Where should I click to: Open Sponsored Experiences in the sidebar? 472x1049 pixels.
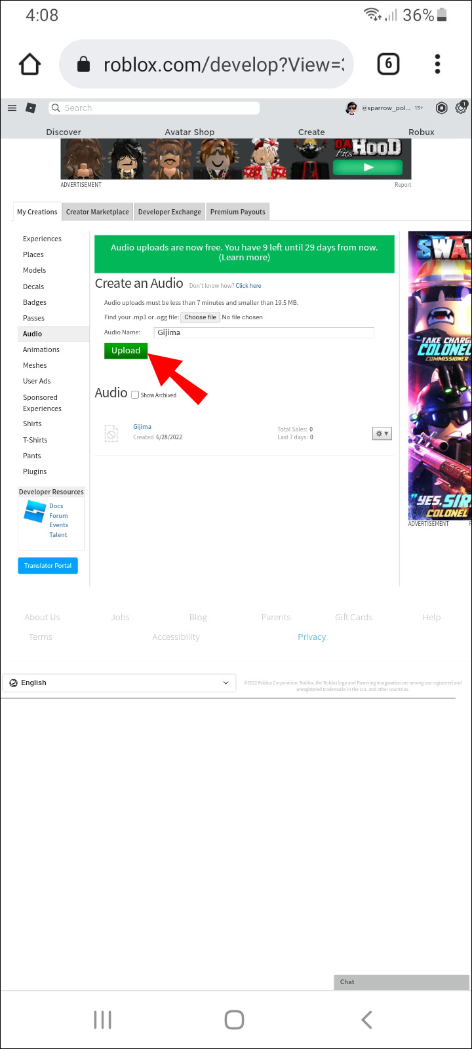tap(42, 403)
